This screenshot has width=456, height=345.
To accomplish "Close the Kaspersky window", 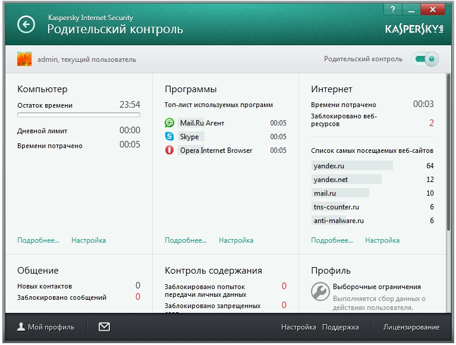I will tap(433, 10).
